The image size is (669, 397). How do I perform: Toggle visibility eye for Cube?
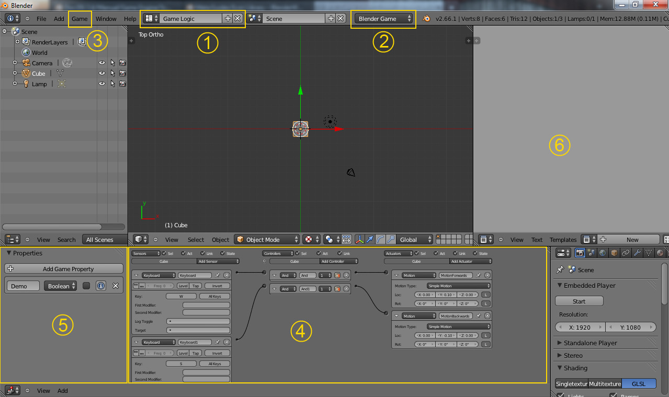pyautogui.click(x=102, y=73)
